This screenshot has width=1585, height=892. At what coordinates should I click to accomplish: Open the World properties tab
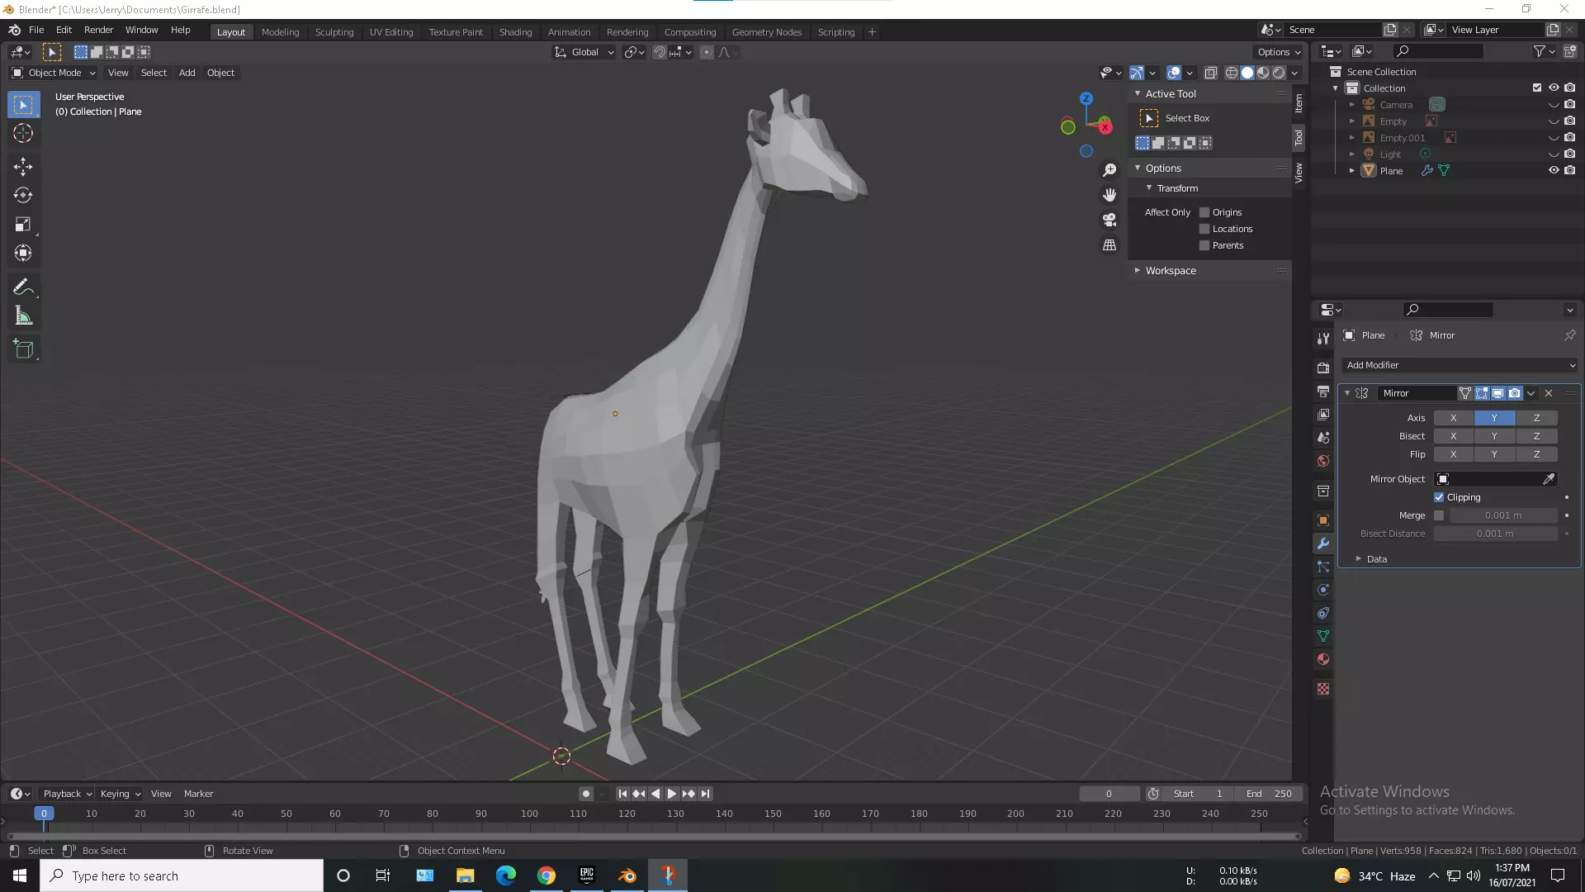(1323, 461)
